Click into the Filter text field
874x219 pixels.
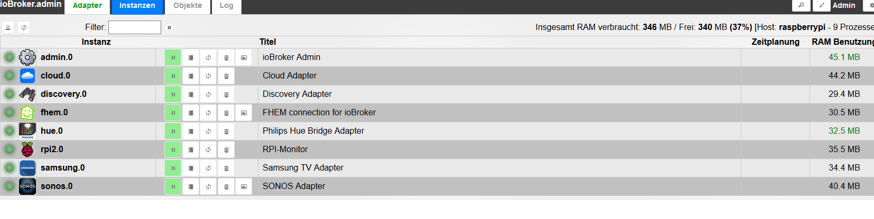[x=135, y=27]
